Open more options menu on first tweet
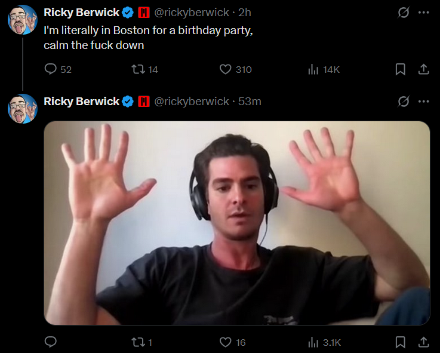Viewport: 440px width, 353px height. click(423, 13)
